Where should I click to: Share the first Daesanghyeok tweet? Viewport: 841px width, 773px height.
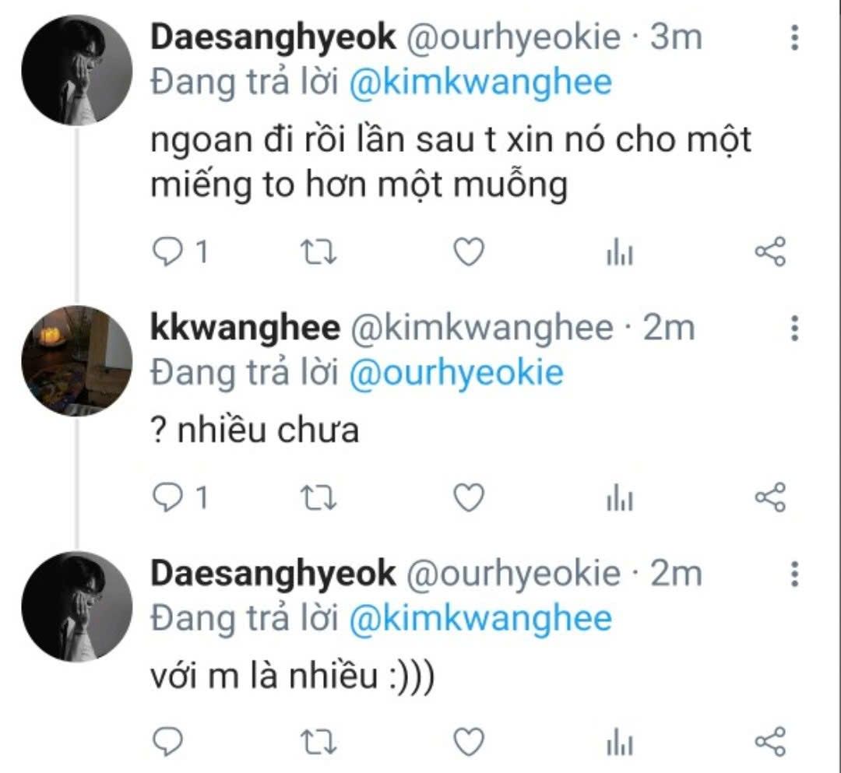[771, 252]
